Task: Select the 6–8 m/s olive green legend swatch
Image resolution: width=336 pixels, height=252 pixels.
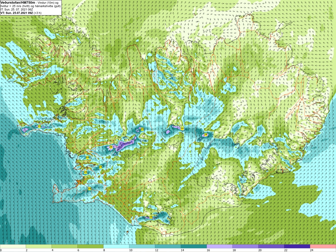Action: (x=91, y=246)
